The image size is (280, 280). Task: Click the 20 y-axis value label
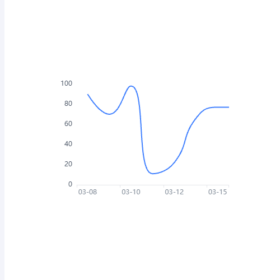(68, 164)
